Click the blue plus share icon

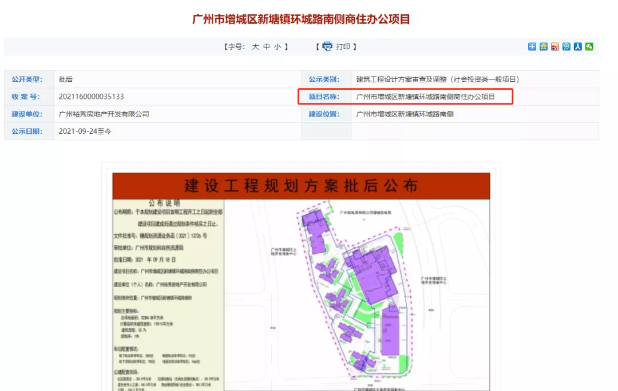tap(532, 47)
